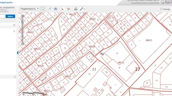The width and height of the screenshot is (172, 96).
Task: Zoom out with the minus button
Action: tap(22, 44)
